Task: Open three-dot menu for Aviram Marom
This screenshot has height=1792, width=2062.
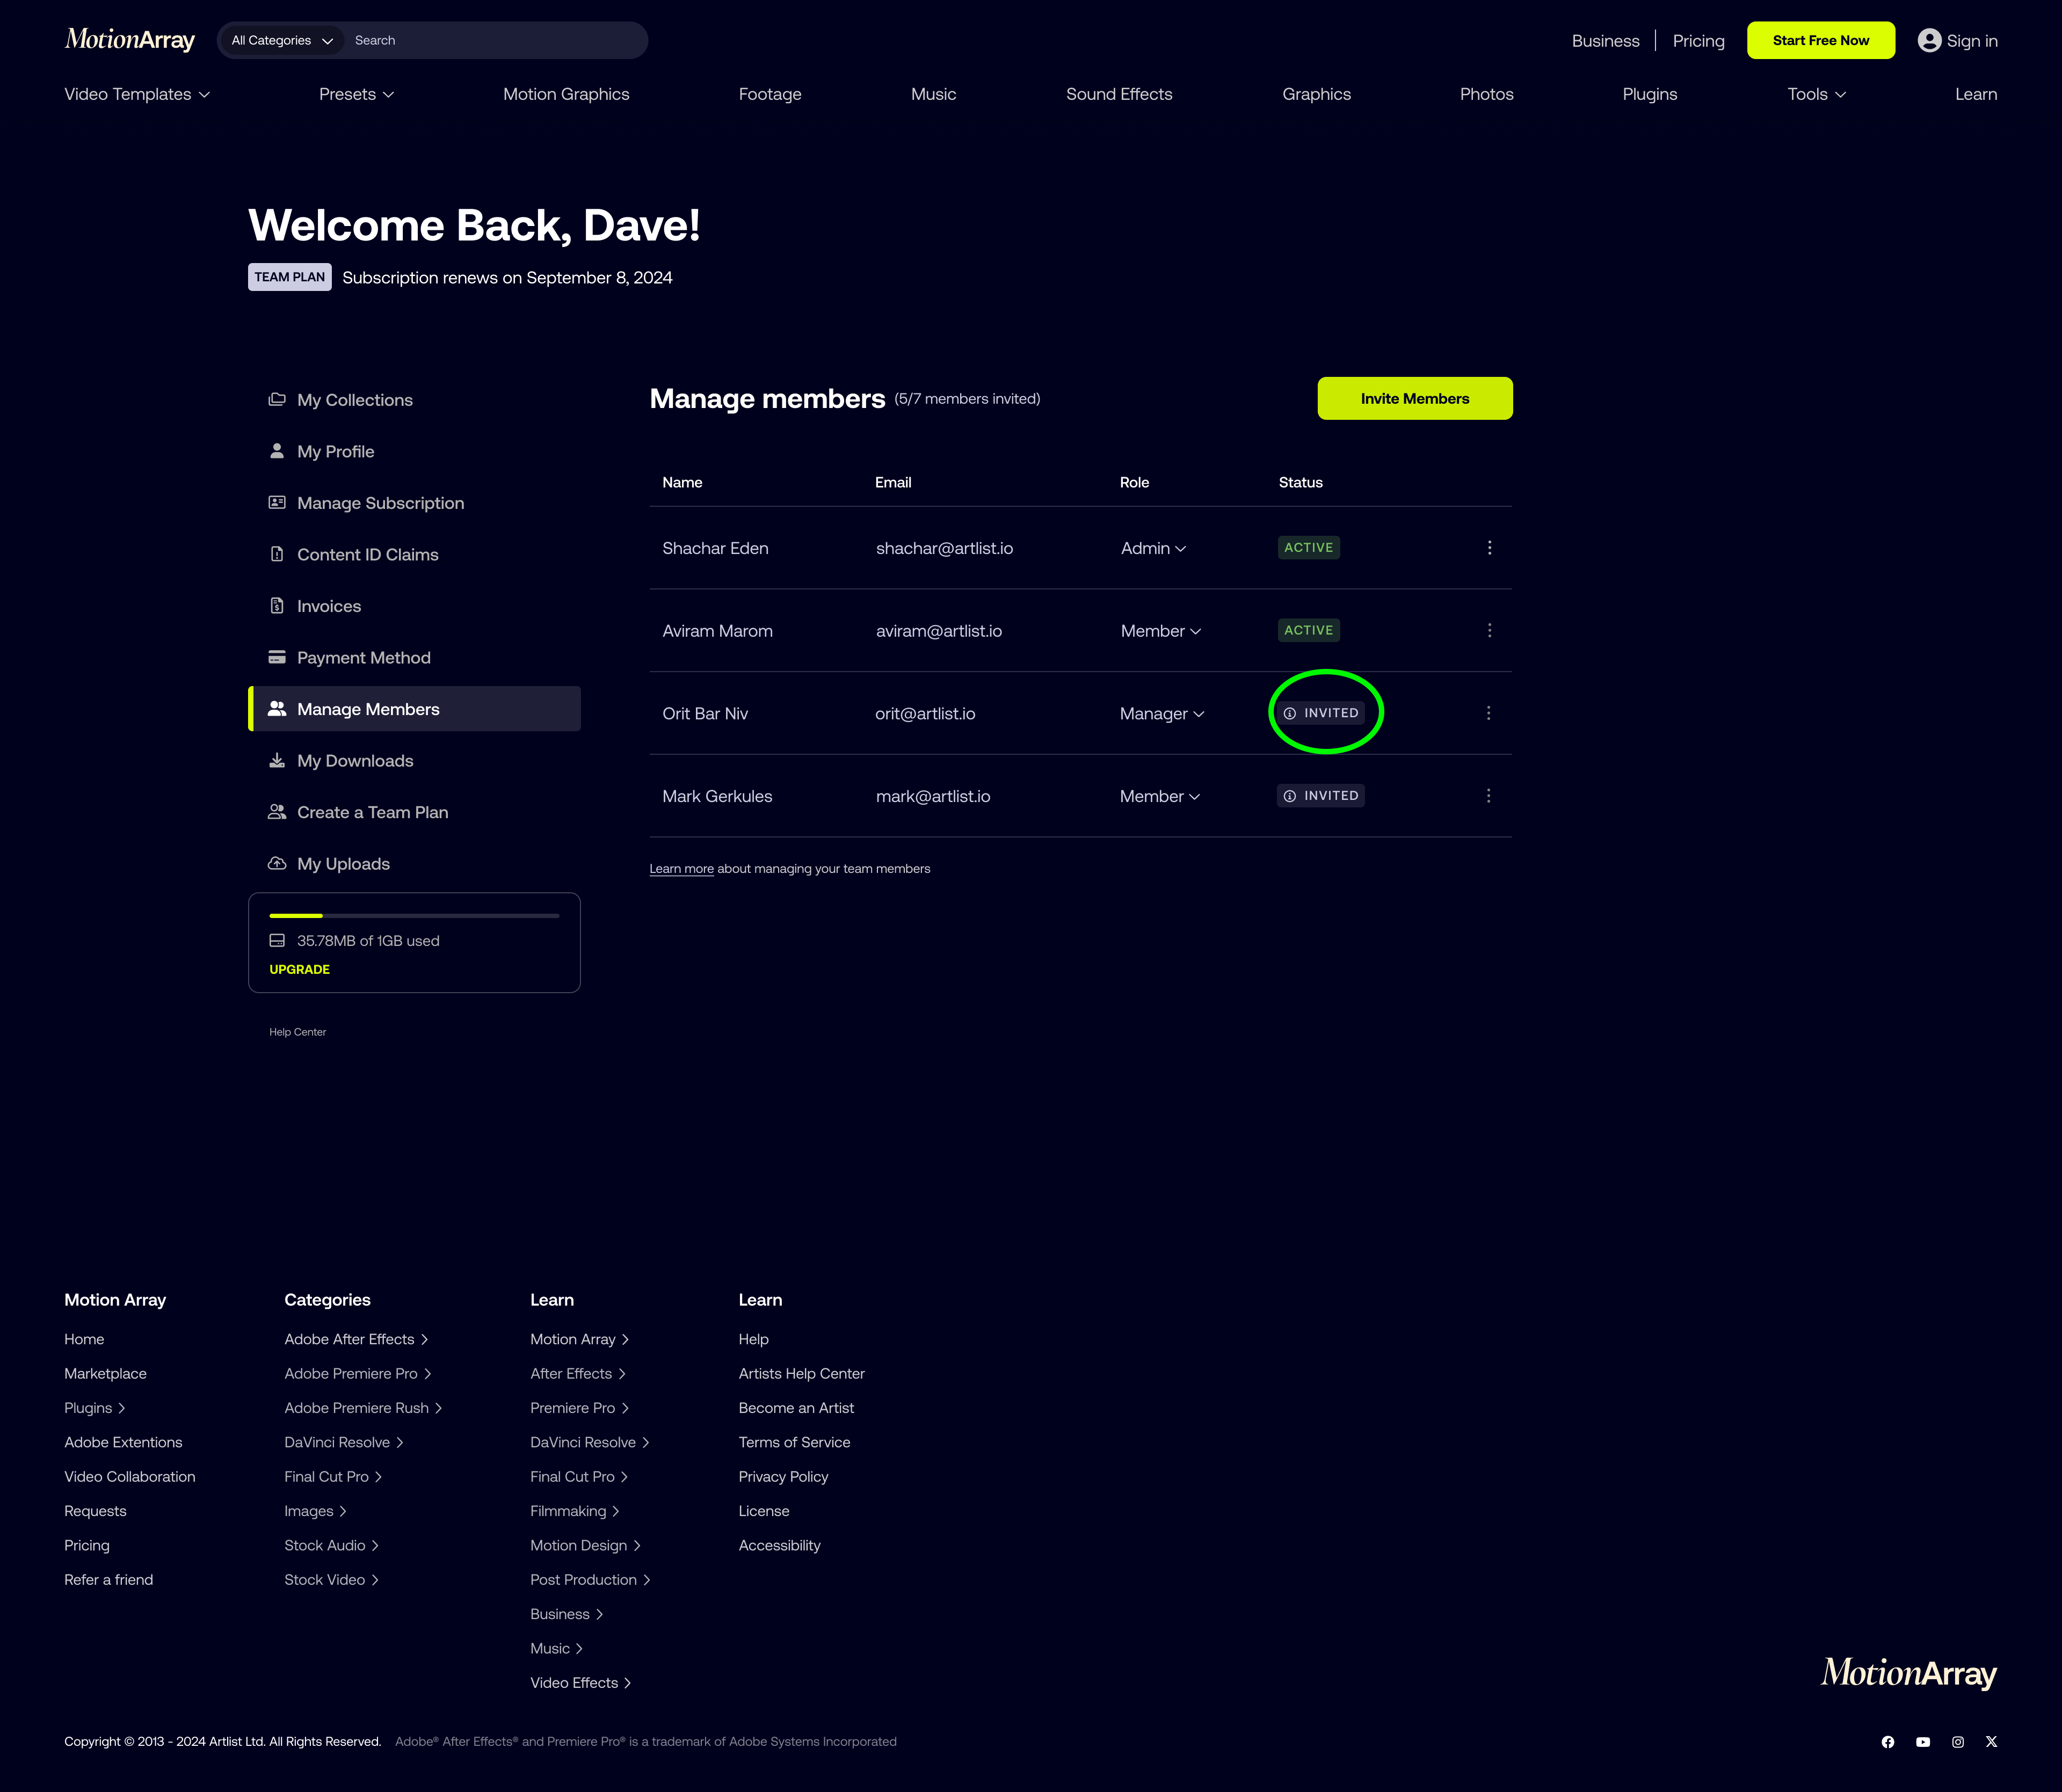Action: click(x=1489, y=631)
